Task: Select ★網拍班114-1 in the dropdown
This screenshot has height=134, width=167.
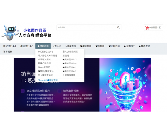Action: (x=69, y=67)
